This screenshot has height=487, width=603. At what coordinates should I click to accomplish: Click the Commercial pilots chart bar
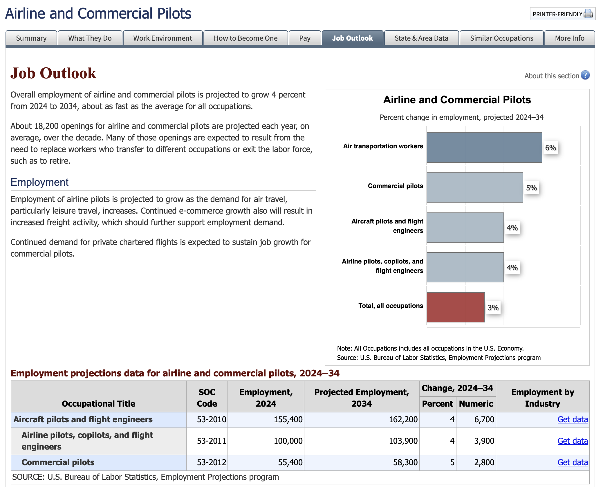pyautogui.click(x=474, y=187)
